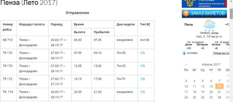Click the page vertical scrollbar thumb

tap(231, 14)
